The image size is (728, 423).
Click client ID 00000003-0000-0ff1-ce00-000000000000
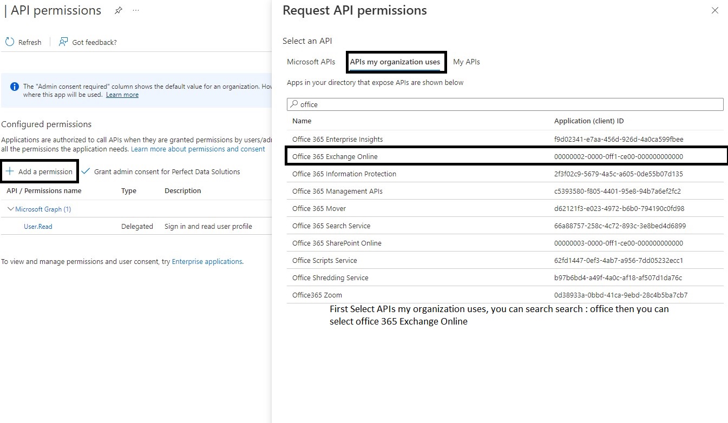tap(619, 243)
